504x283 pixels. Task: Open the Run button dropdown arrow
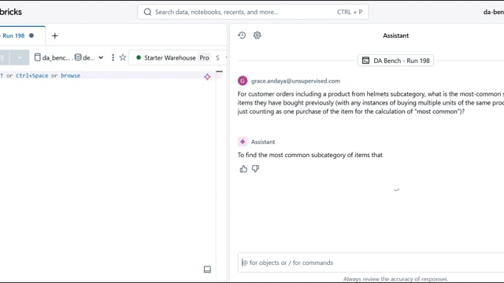[x=20, y=57]
